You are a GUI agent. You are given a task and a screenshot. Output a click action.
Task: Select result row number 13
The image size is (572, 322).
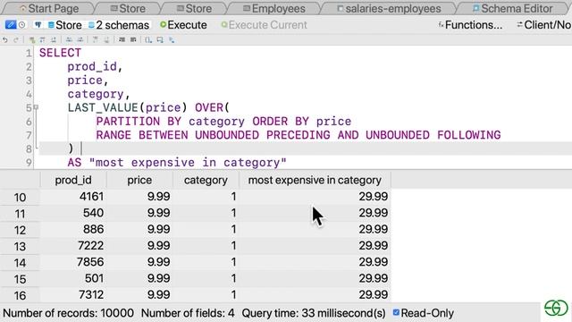pos(20,246)
